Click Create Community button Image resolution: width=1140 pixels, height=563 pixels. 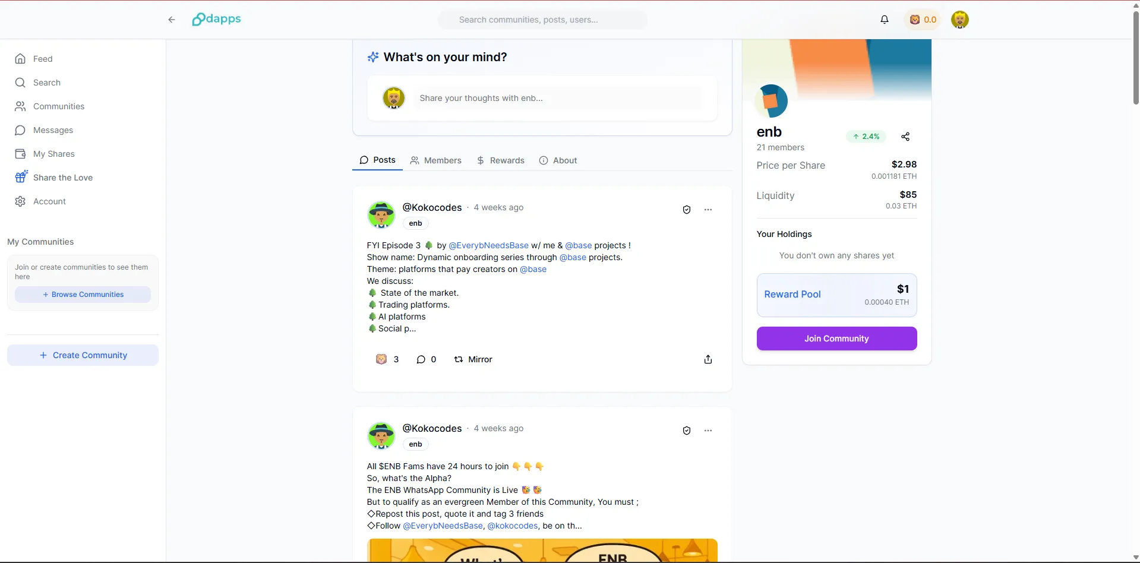(83, 355)
